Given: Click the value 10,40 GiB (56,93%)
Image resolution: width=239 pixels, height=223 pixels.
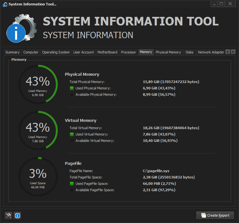Looking at the screenshot, I should [x=160, y=141].
